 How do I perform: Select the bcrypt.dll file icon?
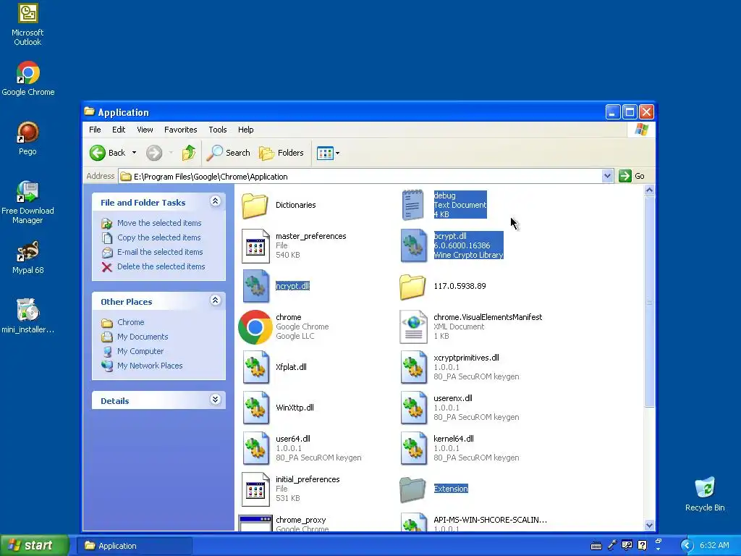click(x=413, y=246)
